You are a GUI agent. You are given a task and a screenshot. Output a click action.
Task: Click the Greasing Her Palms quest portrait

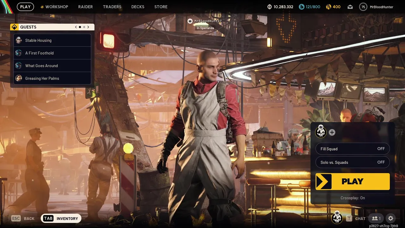[19, 78]
